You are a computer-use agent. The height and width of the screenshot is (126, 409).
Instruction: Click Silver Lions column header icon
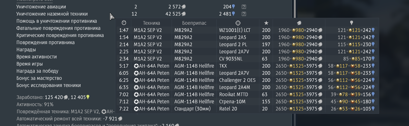click(x=299, y=23)
